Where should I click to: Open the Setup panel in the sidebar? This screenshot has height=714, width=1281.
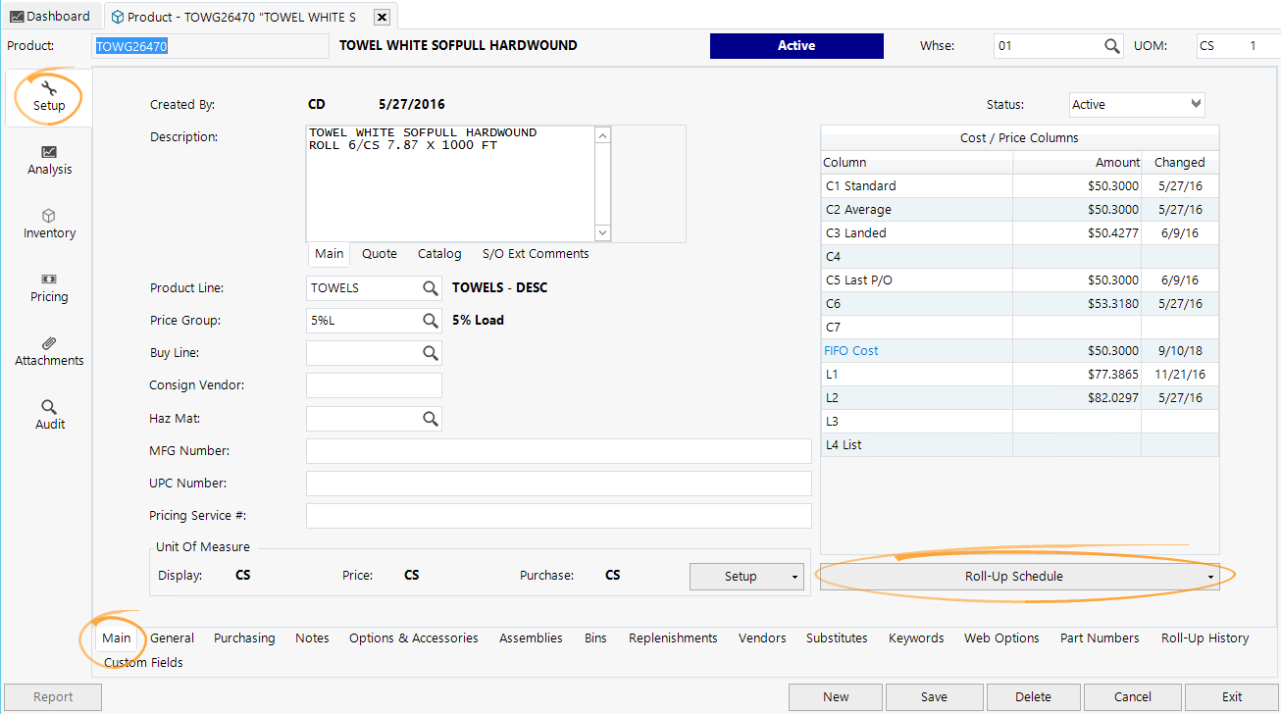point(48,96)
